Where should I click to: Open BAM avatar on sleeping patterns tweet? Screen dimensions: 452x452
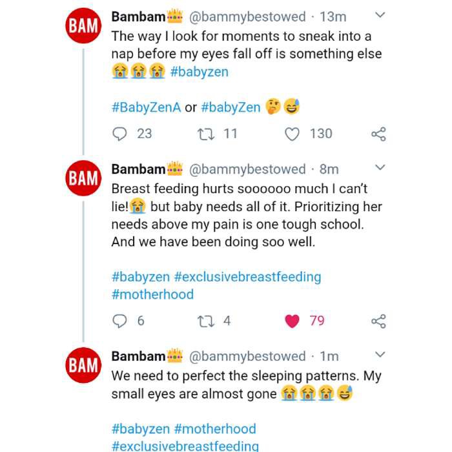[x=83, y=365]
